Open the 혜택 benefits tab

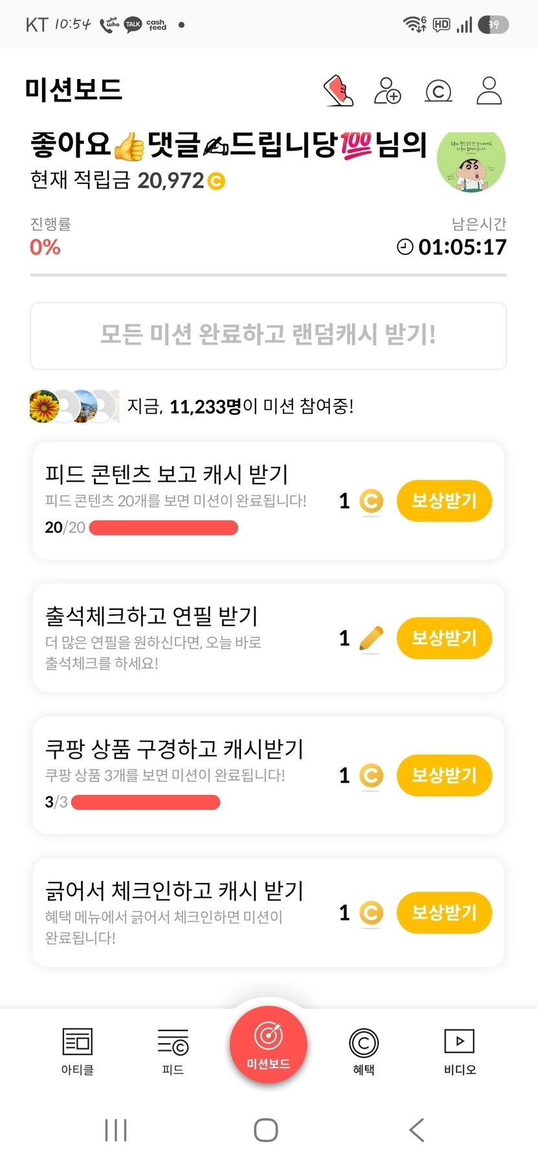(x=364, y=1051)
